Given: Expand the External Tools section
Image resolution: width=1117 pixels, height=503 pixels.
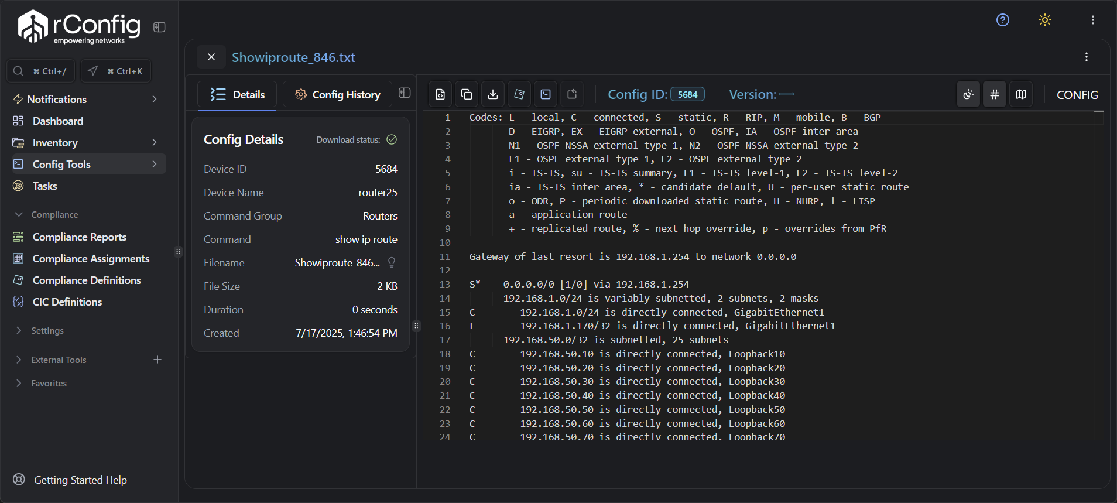Looking at the screenshot, I should tap(52, 360).
